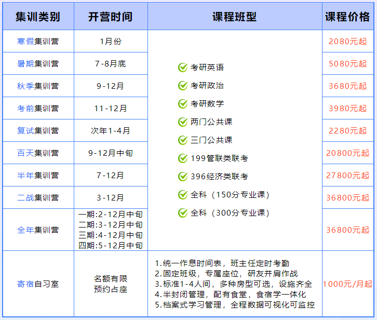Viewport: 377px width, 320px height.
Task: Click the check icon for 两门公共课
Action: (x=183, y=122)
